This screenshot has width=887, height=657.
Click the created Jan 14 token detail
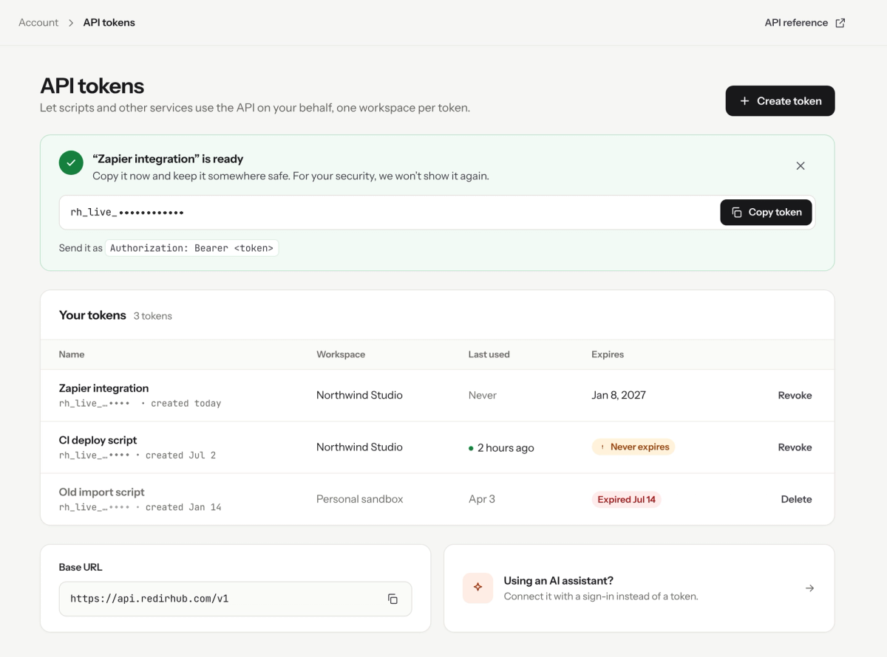pos(183,507)
